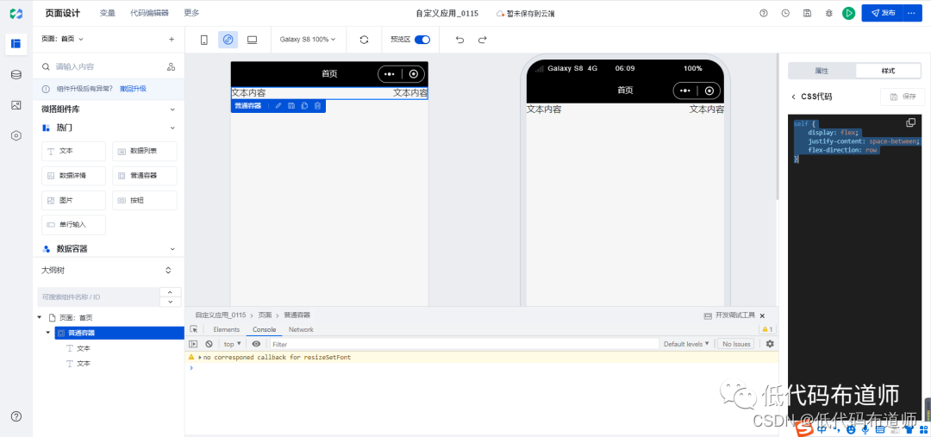Select the 数据列表 component
Image resolution: width=931 pixels, height=437 pixels.
(144, 152)
